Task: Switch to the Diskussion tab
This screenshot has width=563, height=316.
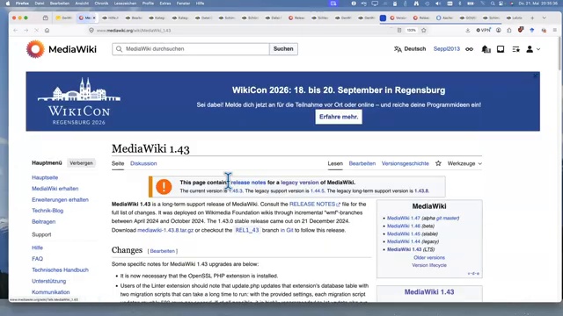Action: (x=143, y=163)
